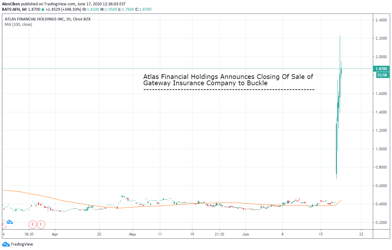392x250 pixels.
Task: Click the 19 date label on time axis
Action: (192, 234)
